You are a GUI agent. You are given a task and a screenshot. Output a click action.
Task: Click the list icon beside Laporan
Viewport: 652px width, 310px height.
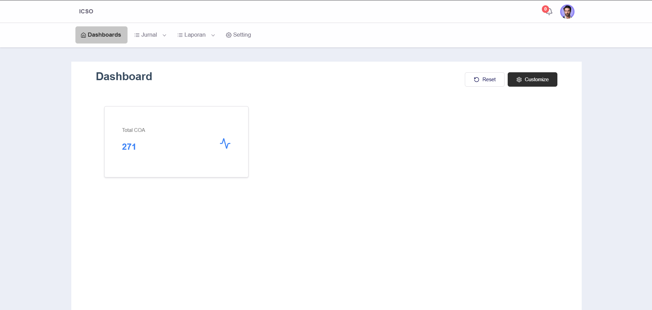[180, 35]
